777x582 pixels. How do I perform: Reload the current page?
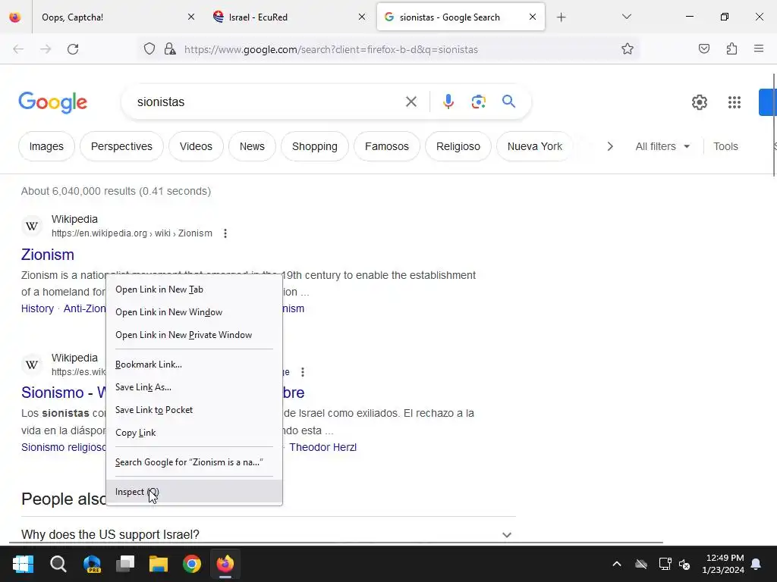point(73,49)
